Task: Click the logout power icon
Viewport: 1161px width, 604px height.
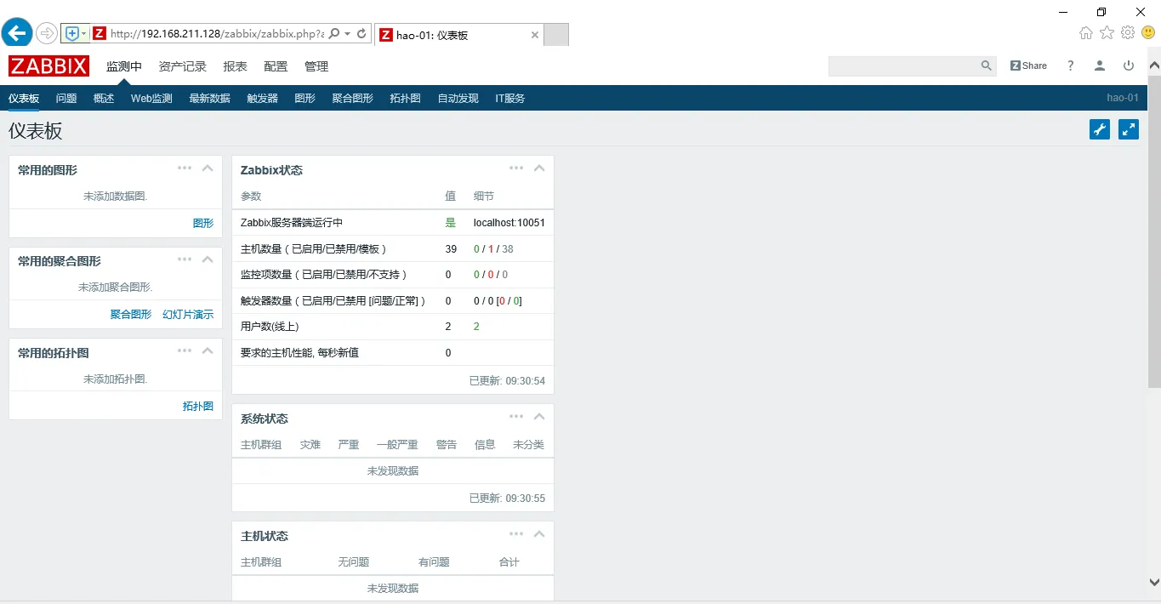Action: [1129, 66]
